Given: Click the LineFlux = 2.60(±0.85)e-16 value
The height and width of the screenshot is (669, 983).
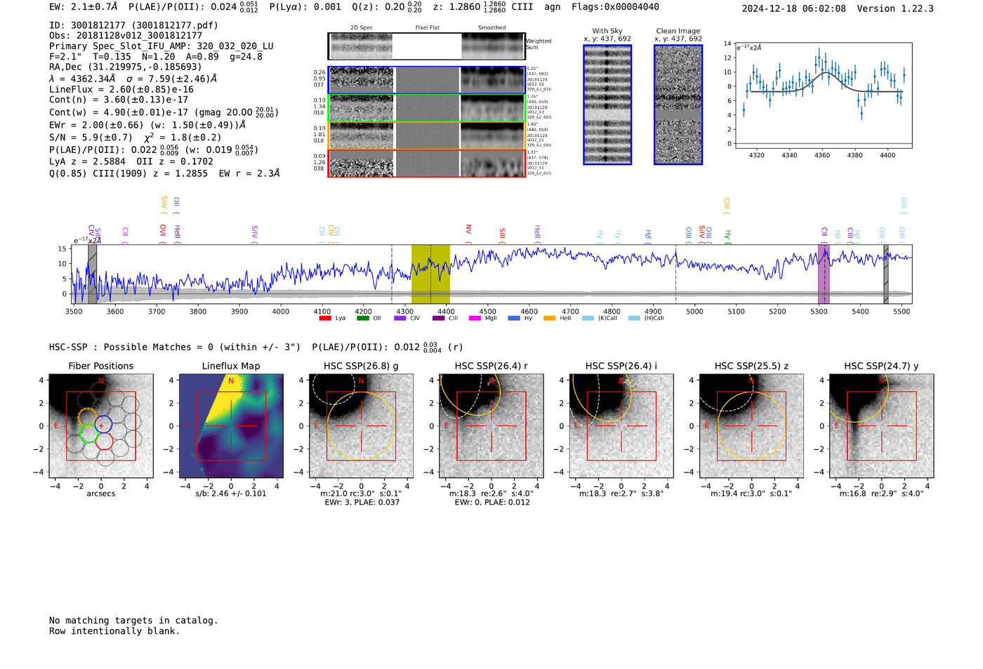Looking at the screenshot, I should [121, 89].
